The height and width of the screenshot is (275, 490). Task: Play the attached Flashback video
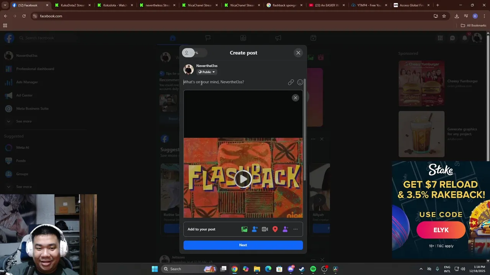tap(243, 179)
